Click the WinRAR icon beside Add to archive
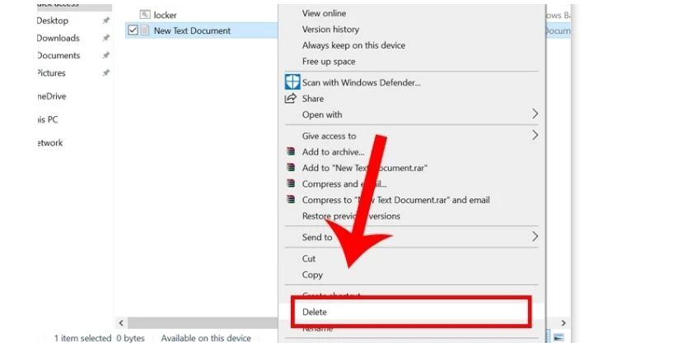This screenshot has height=343, width=692. click(290, 151)
